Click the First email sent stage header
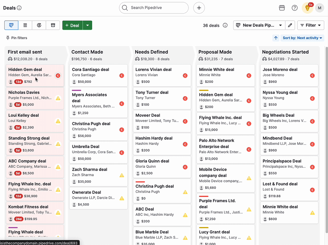Screen dimensions: 328x245 point(25,52)
